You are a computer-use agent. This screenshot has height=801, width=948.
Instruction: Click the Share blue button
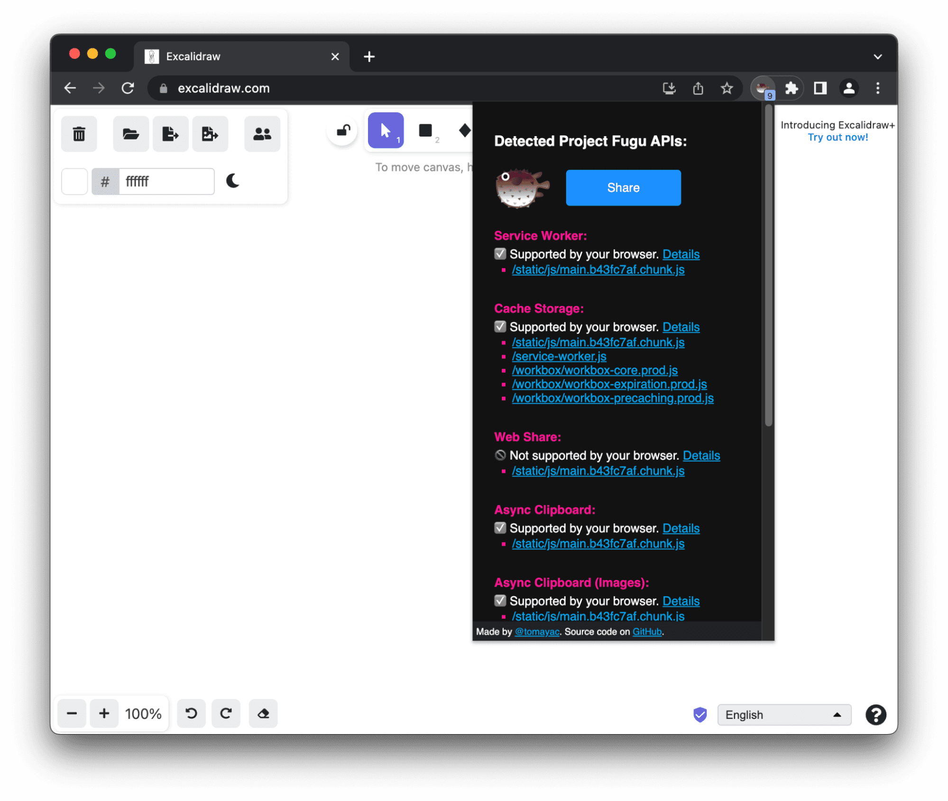coord(624,187)
